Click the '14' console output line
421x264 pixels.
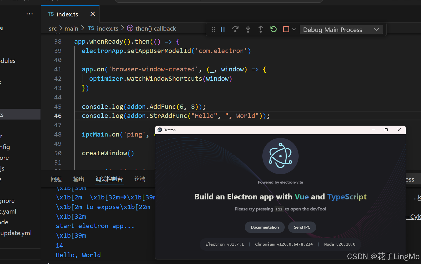pyautogui.click(x=59, y=245)
